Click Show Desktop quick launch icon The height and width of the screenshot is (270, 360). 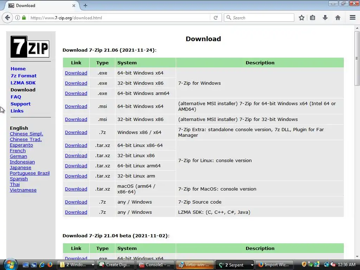[x=25, y=265]
